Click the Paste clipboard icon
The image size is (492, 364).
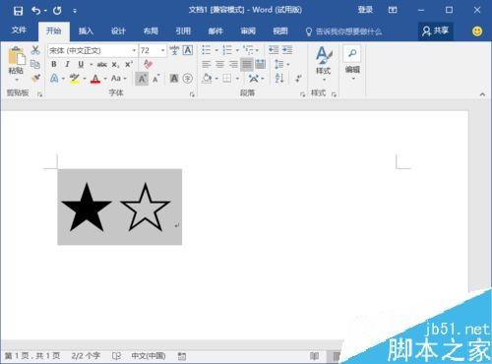pos(16,56)
